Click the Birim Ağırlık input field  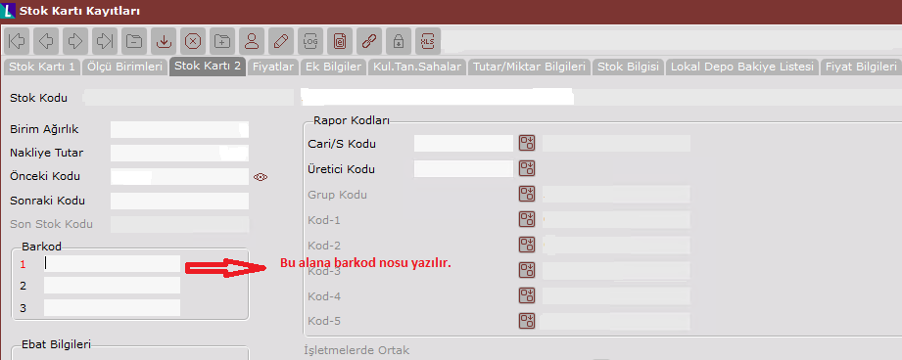[179, 130]
